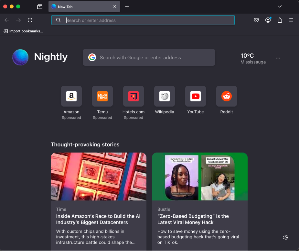Open the weather options ellipsis menu

[278, 58]
